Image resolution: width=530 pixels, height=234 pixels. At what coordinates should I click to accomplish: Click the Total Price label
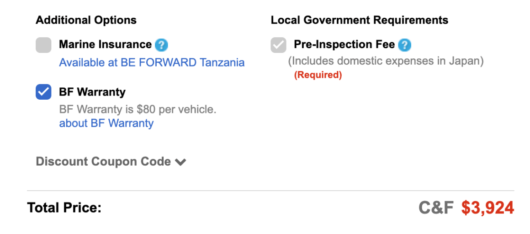(x=64, y=208)
